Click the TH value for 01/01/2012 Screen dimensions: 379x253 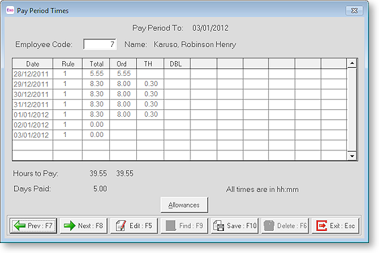click(x=150, y=114)
